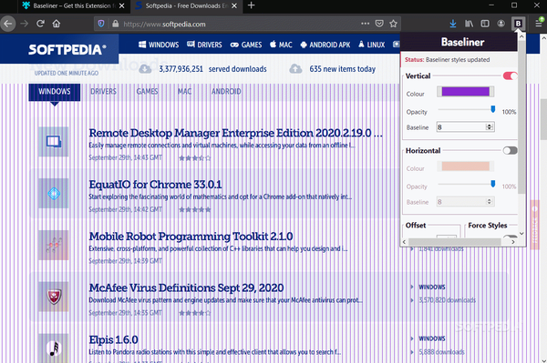Screen dimensions: 547x363
Task: Open the Firefox hamburger menu
Action: pyautogui.click(x=539, y=24)
